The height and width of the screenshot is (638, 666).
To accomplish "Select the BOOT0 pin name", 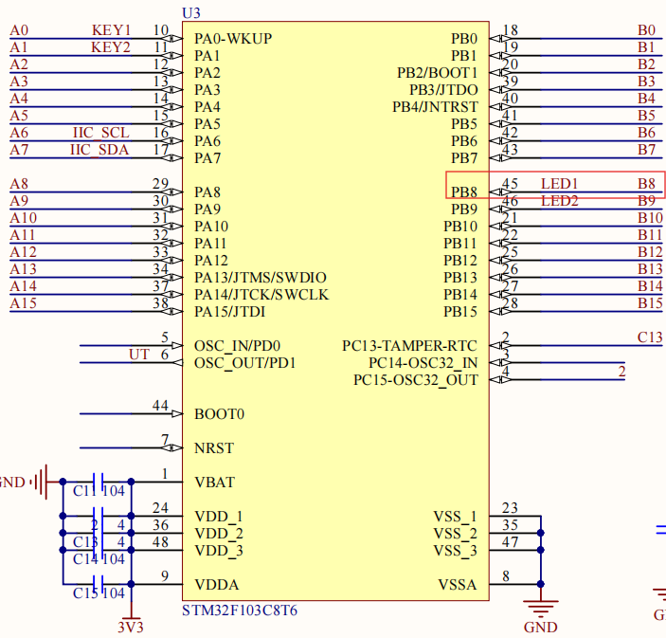I will point(219,414).
